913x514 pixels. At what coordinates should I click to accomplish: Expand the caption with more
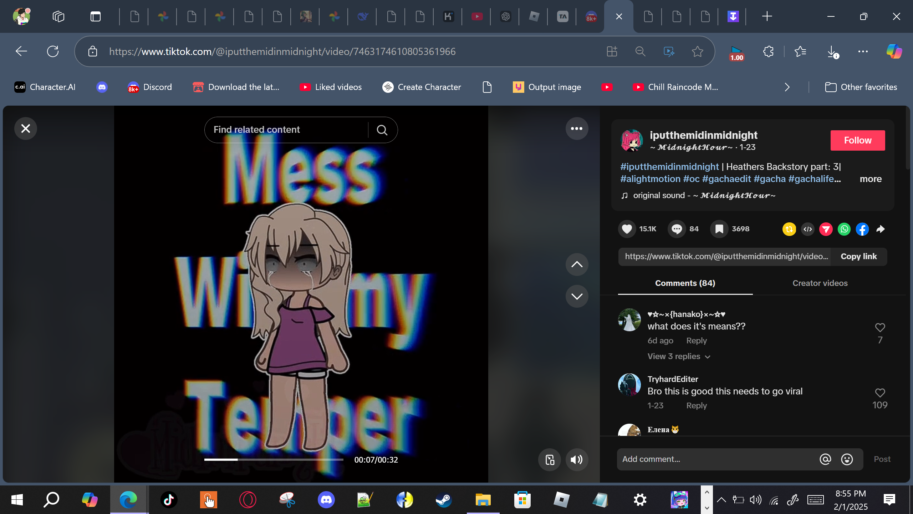(x=871, y=179)
